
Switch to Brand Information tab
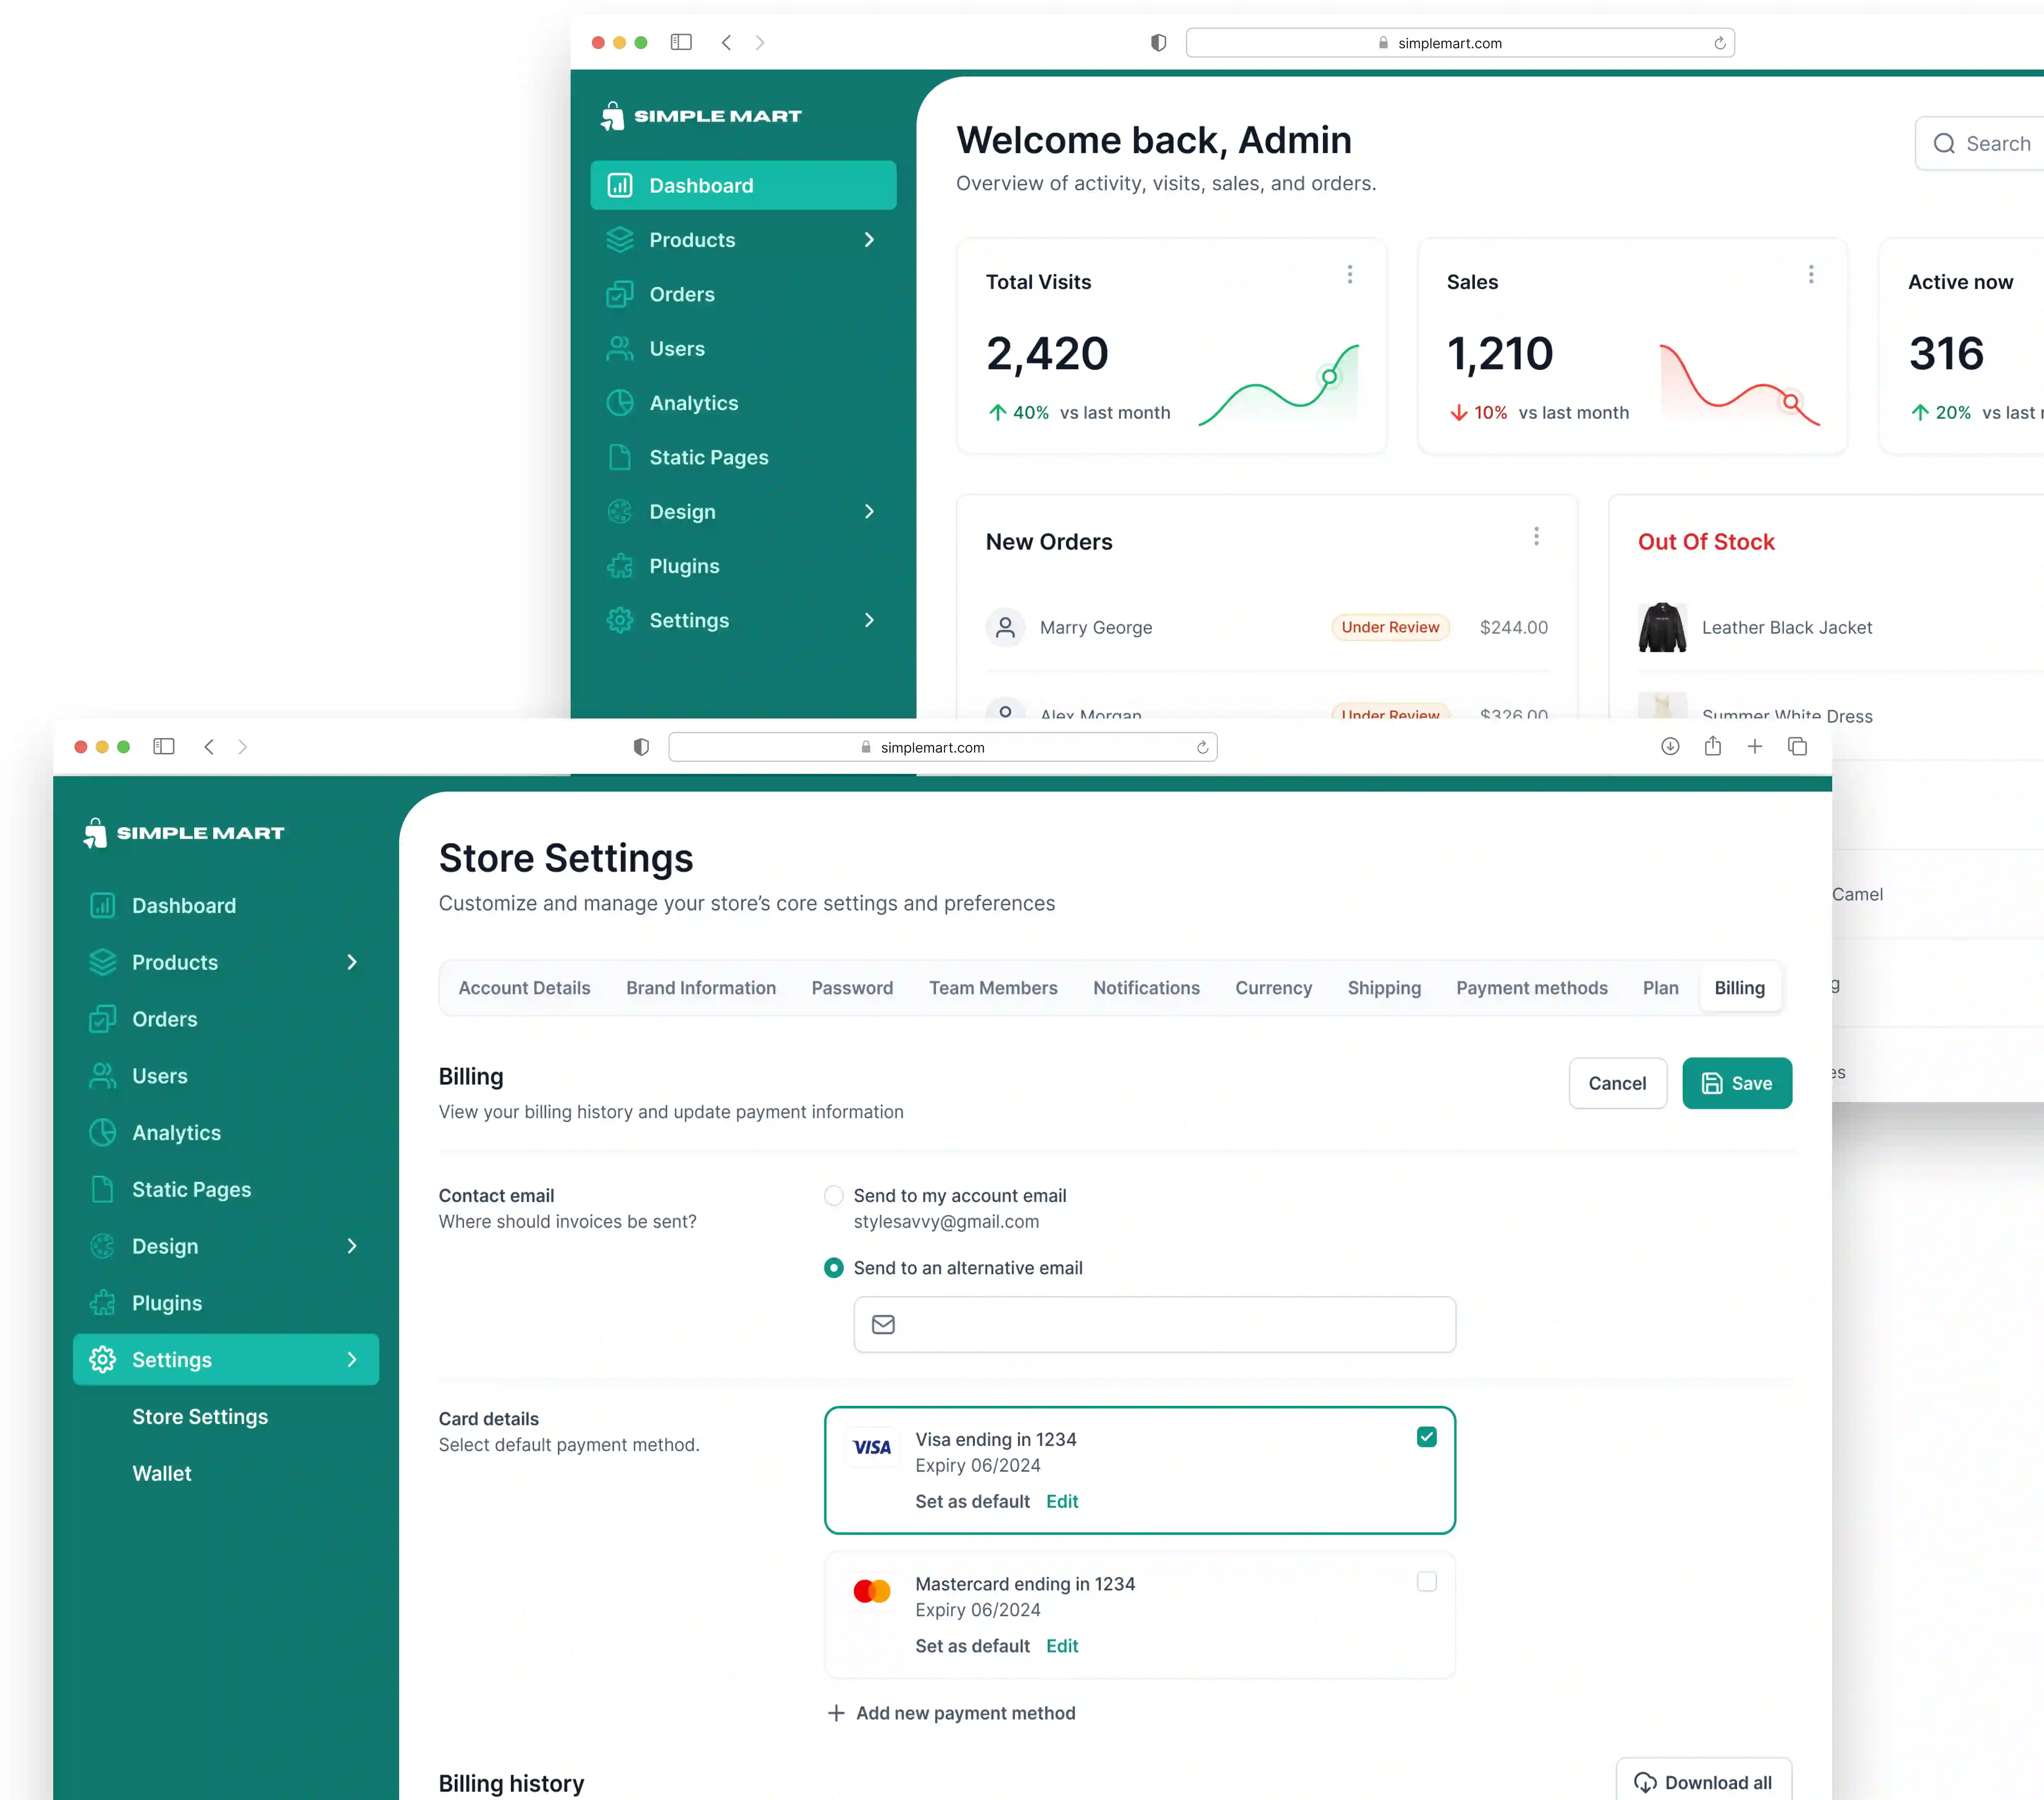(x=701, y=988)
